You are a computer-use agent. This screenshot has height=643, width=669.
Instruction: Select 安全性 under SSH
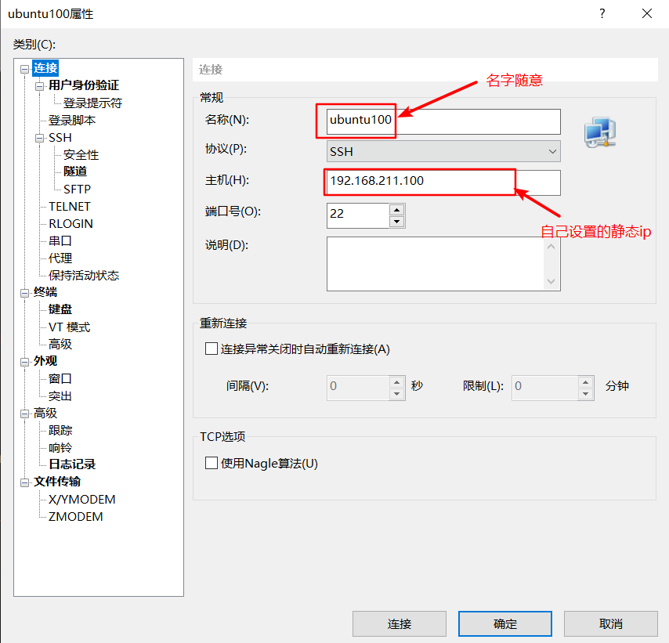pyautogui.click(x=81, y=154)
